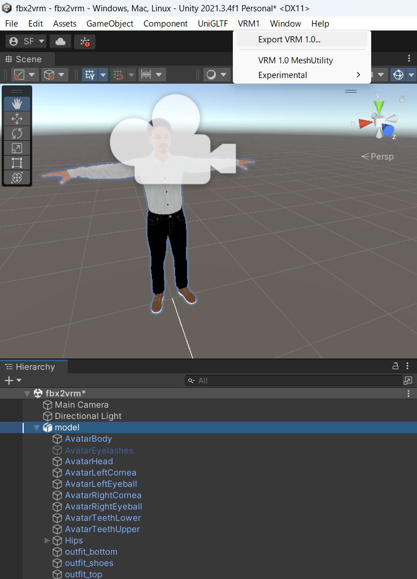Click the SF account icon
The width and height of the screenshot is (417, 579).
pos(14,41)
